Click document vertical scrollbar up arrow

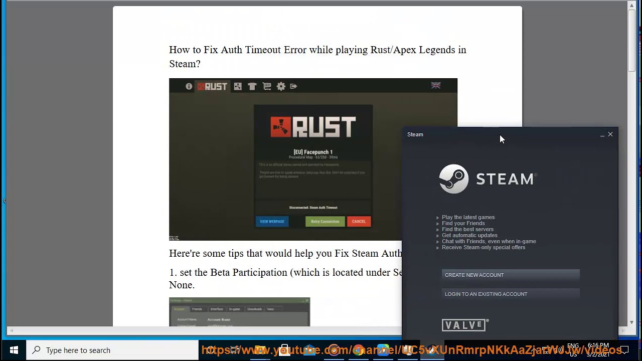click(x=632, y=6)
